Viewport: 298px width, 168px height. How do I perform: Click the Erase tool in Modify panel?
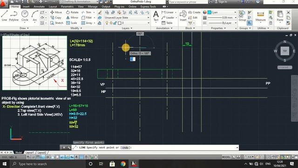coord(100,13)
